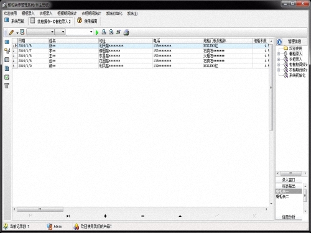
Task: Expand the 橱柜期间统计 tree node
Action: click(279, 65)
